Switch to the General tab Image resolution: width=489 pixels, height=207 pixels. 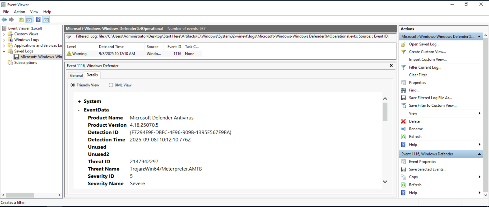76,75
